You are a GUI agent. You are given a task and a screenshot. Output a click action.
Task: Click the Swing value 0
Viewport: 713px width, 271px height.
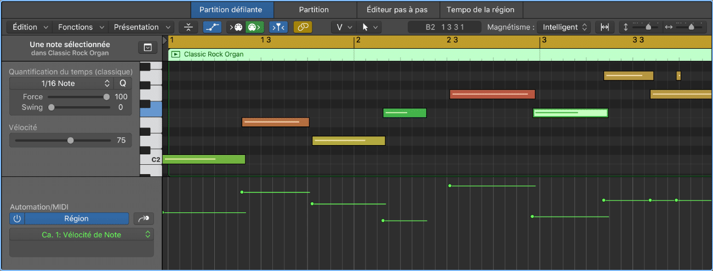tap(121, 107)
